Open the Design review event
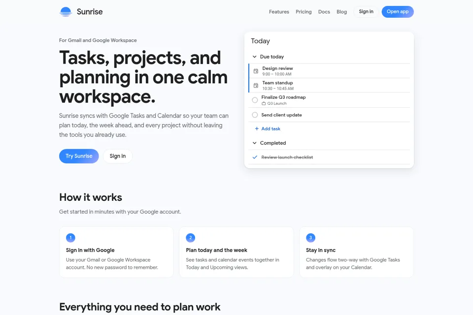 tap(329, 71)
